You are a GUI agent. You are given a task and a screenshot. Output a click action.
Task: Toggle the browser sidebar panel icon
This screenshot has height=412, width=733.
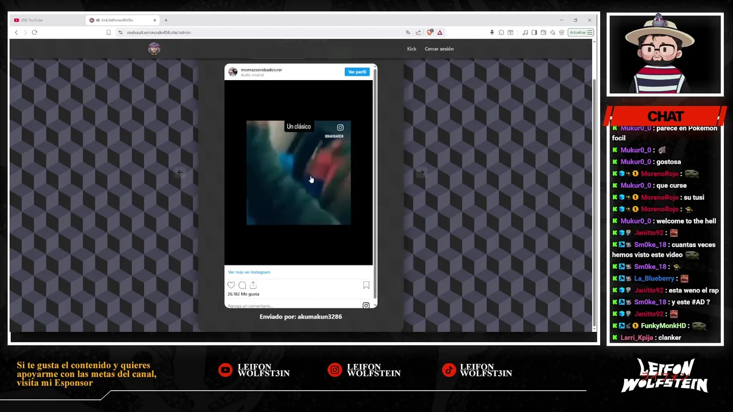click(534, 33)
